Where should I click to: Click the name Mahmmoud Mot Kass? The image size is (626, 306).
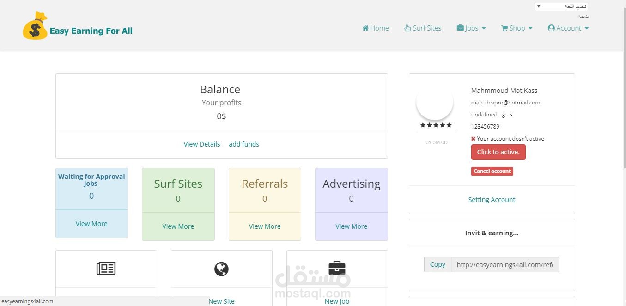coord(504,91)
